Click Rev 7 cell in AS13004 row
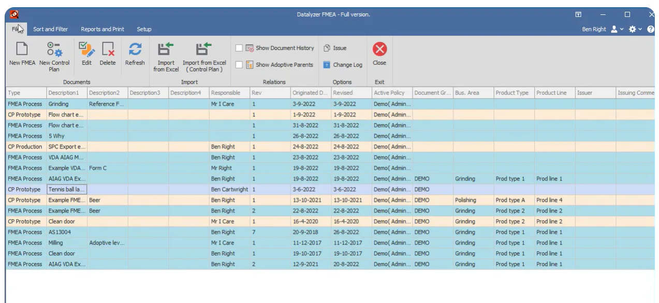 point(270,232)
